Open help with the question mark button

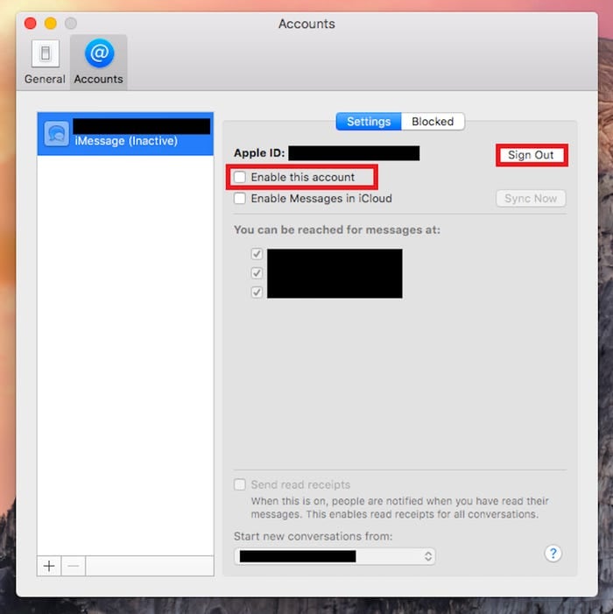553,554
